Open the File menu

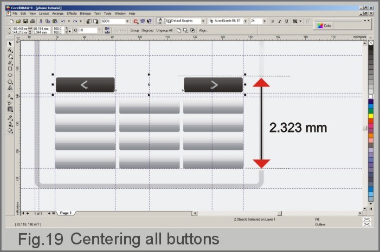(x=15, y=14)
